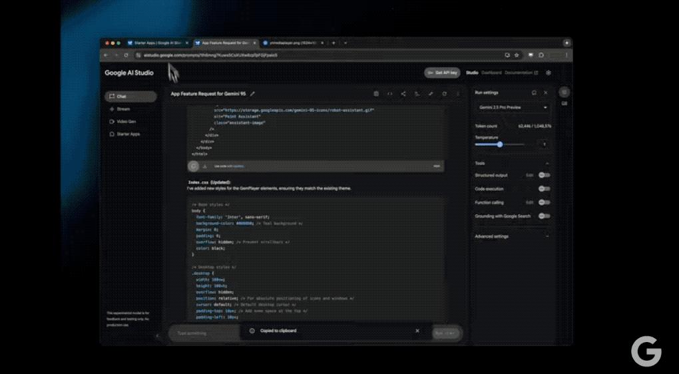Click the browser forward arrow
This screenshot has width=679, height=374.
click(x=116, y=55)
